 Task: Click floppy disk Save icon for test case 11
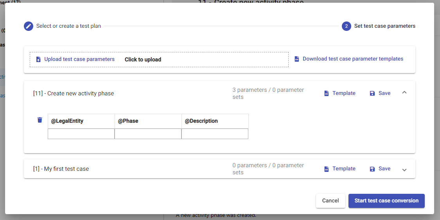(x=372, y=93)
